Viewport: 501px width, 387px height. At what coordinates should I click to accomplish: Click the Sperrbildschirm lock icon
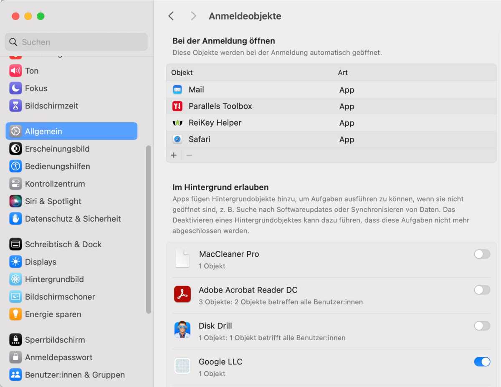click(x=15, y=340)
